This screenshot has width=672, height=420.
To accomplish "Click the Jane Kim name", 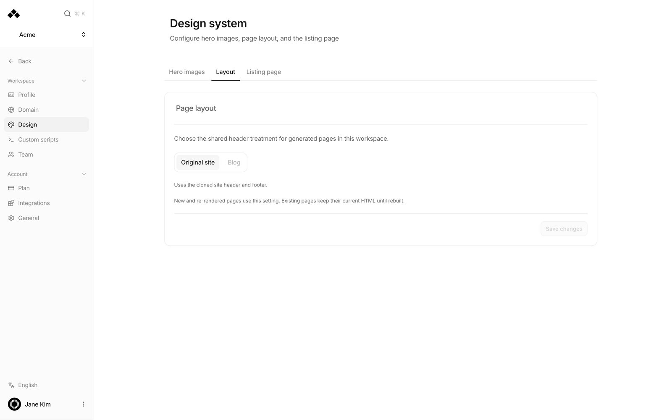I will point(38,404).
